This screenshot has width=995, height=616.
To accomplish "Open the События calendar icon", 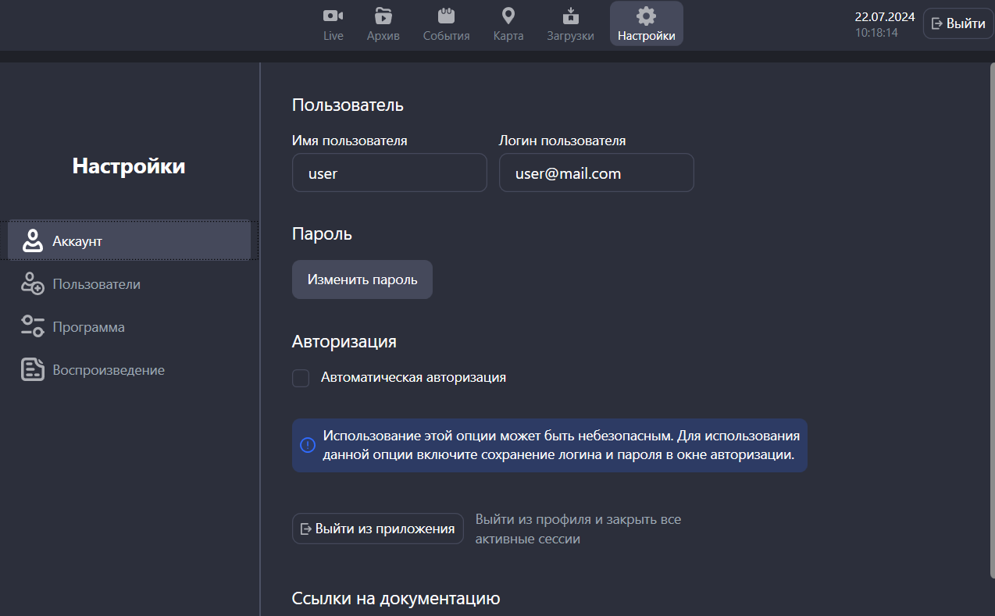I will tap(446, 16).
